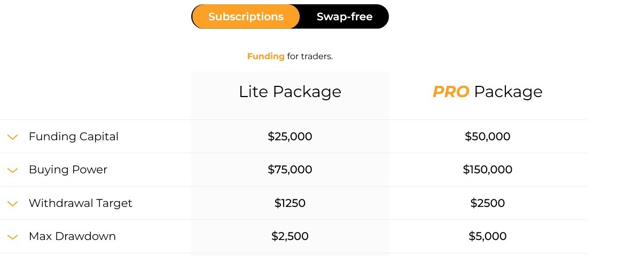
Task: Expand the Max Drawdown chevron
Action: pos(13,237)
